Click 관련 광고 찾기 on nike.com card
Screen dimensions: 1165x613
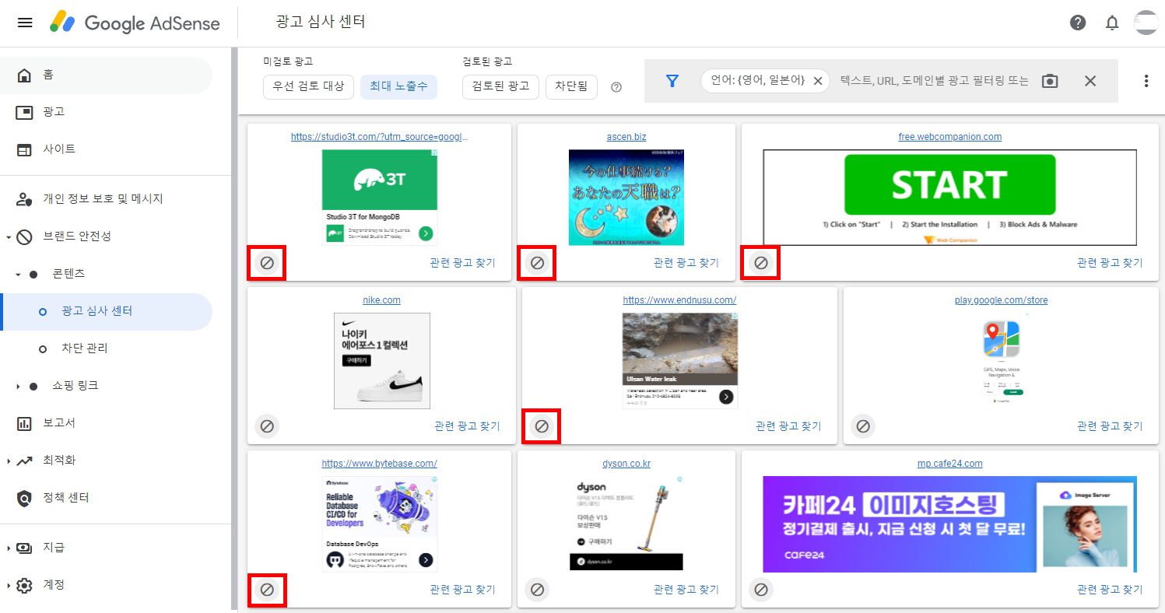tap(467, 426)
